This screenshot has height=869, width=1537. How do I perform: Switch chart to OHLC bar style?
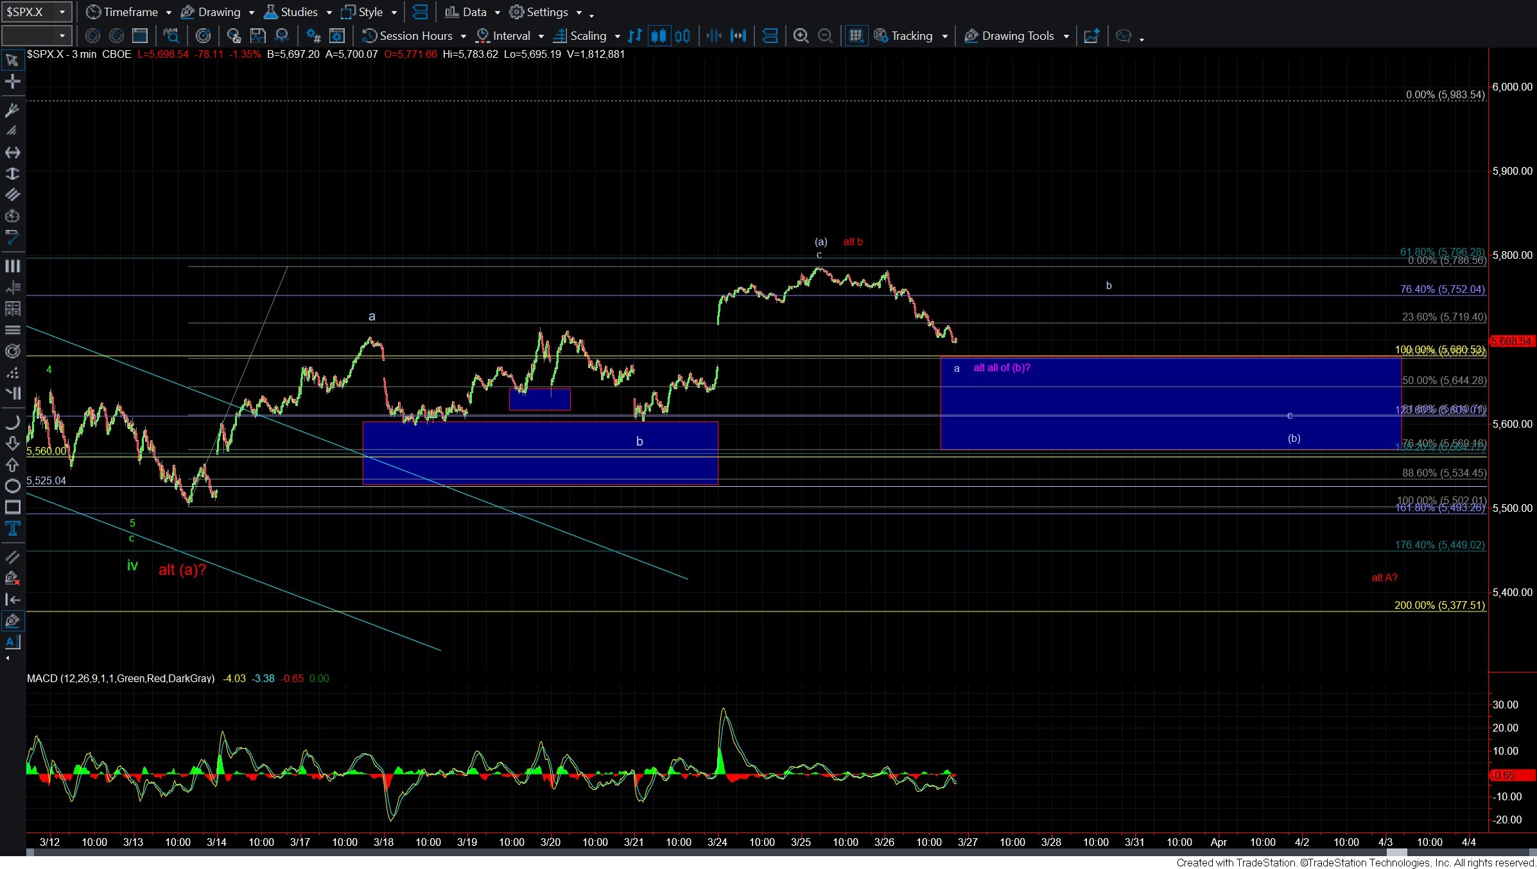tap(635, 36)
